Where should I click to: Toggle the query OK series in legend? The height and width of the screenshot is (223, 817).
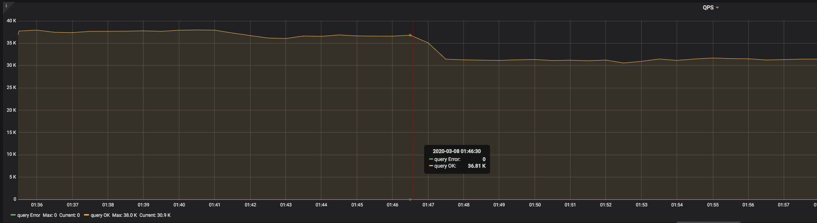pos(100,215)
